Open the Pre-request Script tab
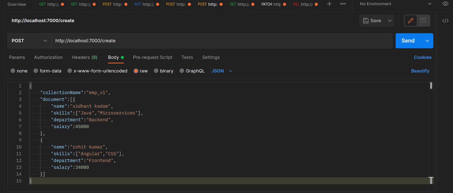The image size is (453, 193). (x=152, y=57)
